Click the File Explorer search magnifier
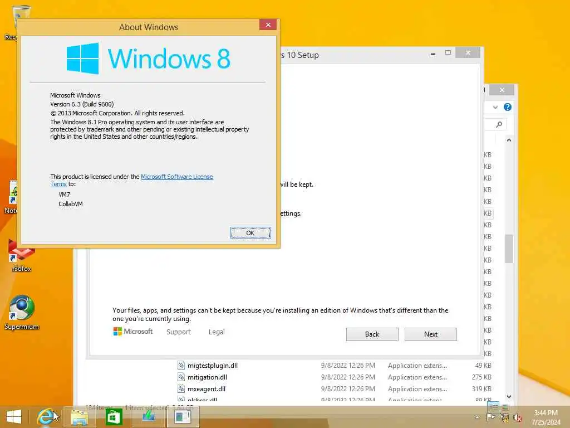Viewport: 570px width, 428px height. (499, 124)
